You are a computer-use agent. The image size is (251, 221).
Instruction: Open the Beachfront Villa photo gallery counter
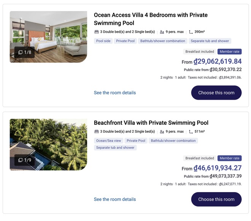click(x=25, y=160)
